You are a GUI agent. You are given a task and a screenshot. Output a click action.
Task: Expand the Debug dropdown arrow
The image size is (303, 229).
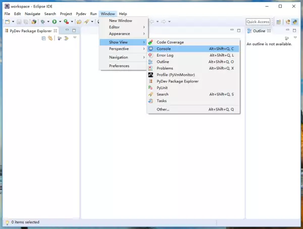point(48,22)
